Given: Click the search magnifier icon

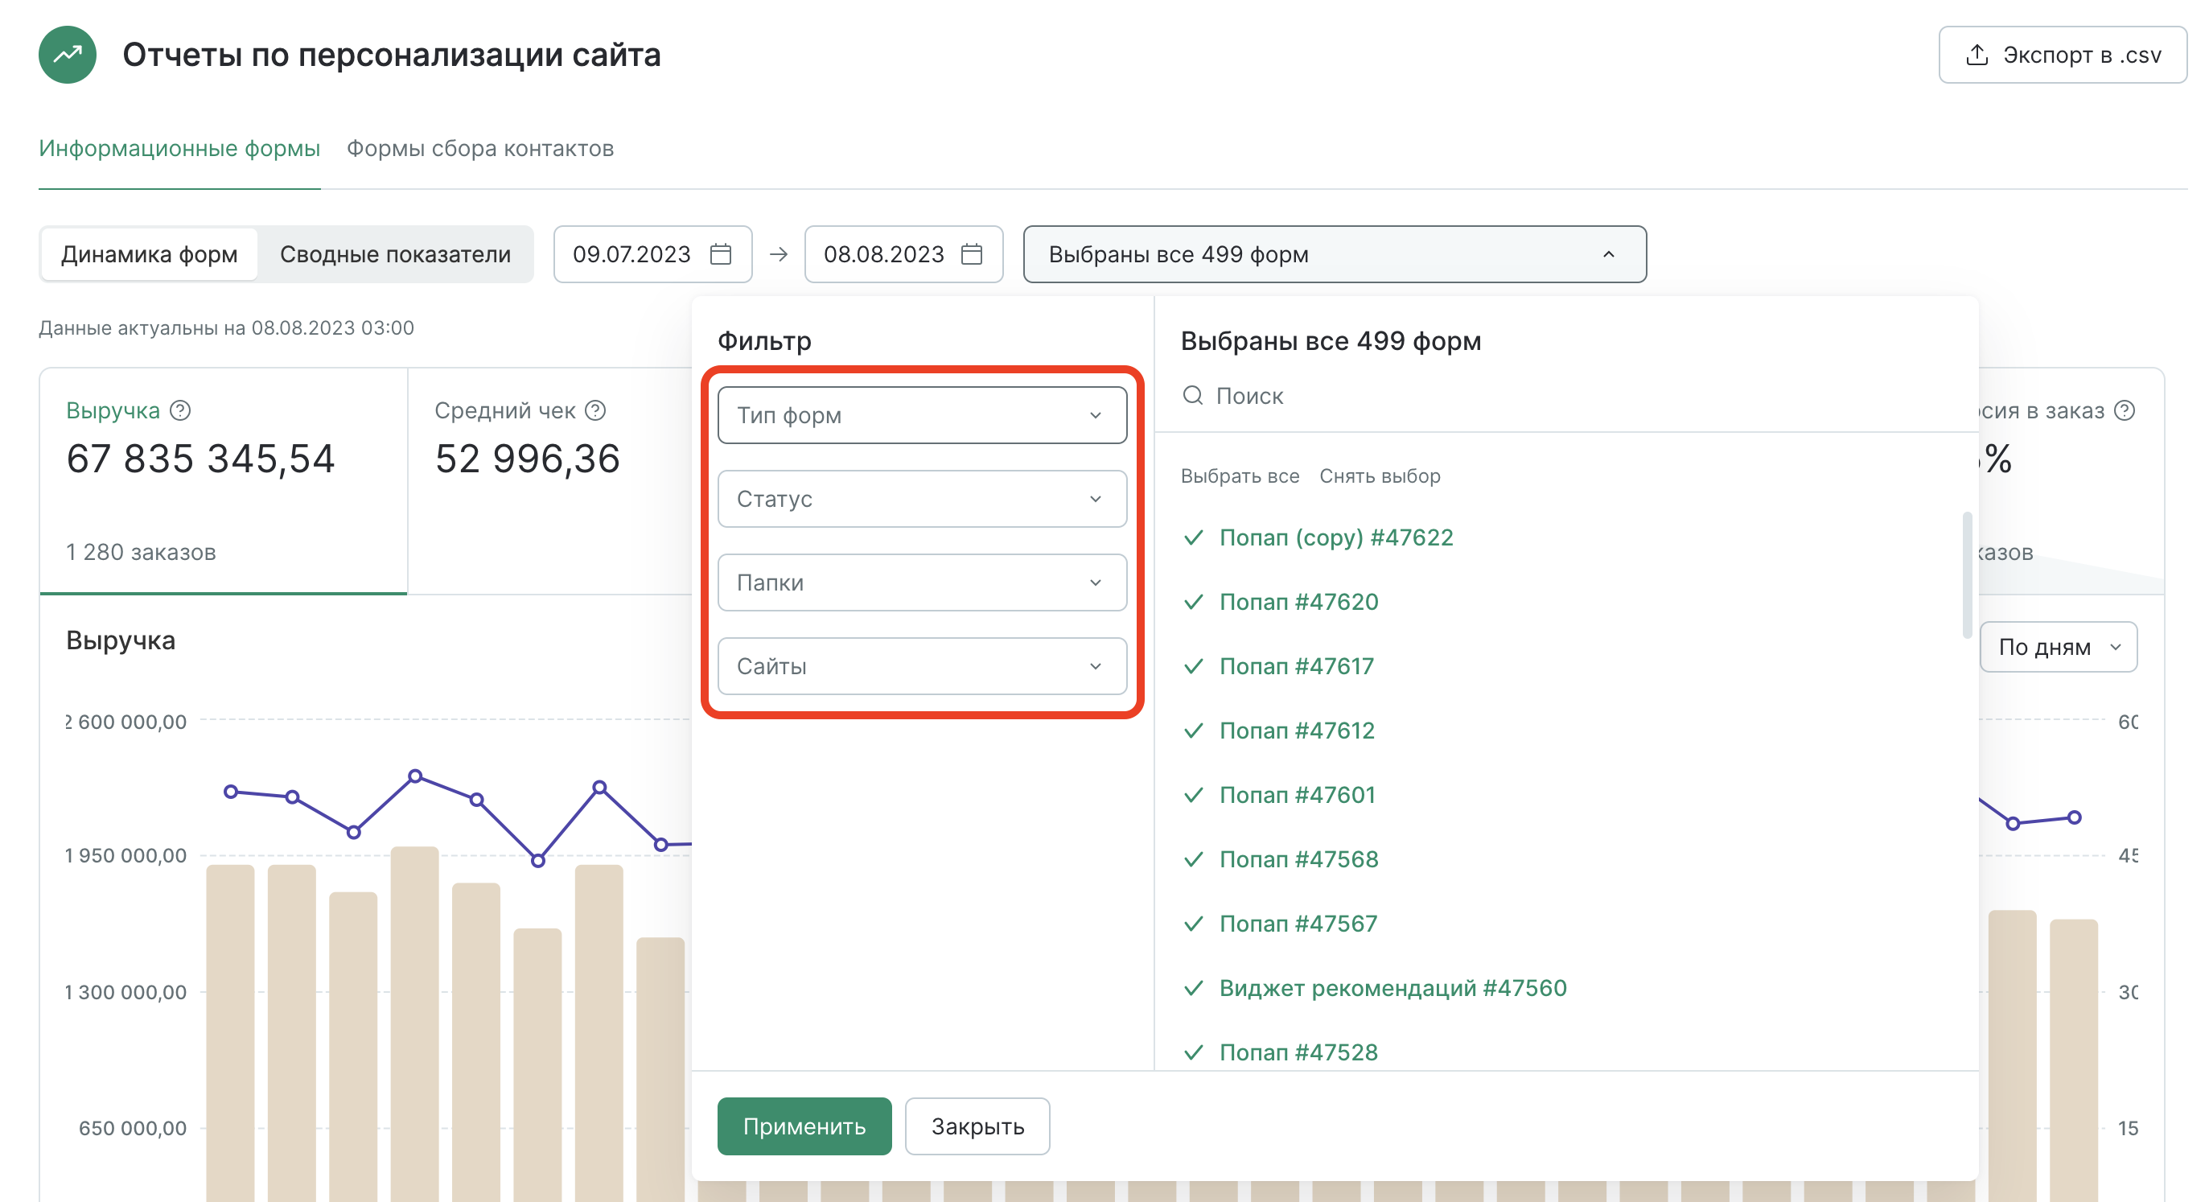Looking at the screenshot, I should click(x=1193, y=395).
